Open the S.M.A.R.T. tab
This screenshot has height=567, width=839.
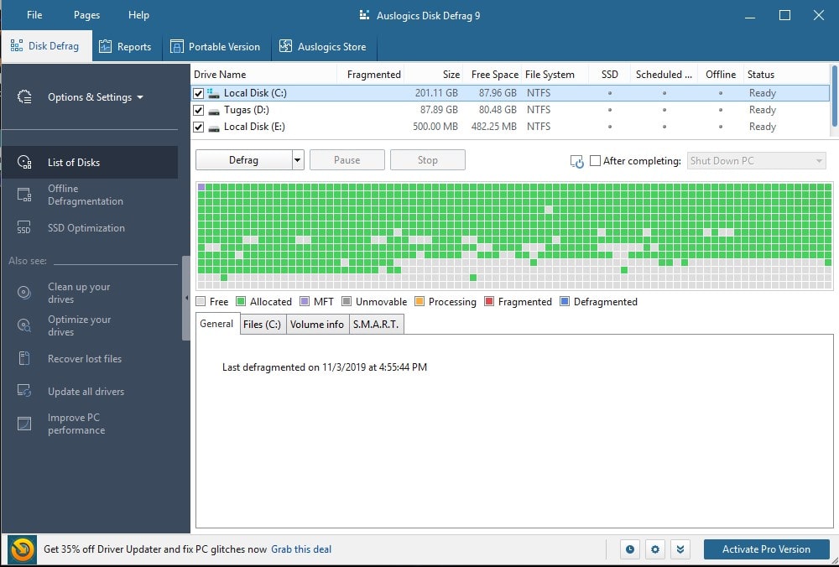click(x=376, y=324)
